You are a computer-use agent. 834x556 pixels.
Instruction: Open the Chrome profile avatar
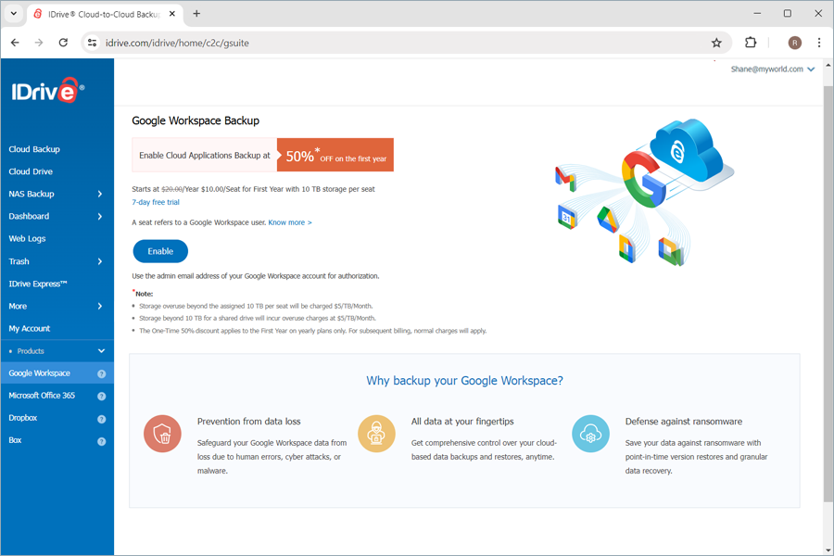coord(795,43)
